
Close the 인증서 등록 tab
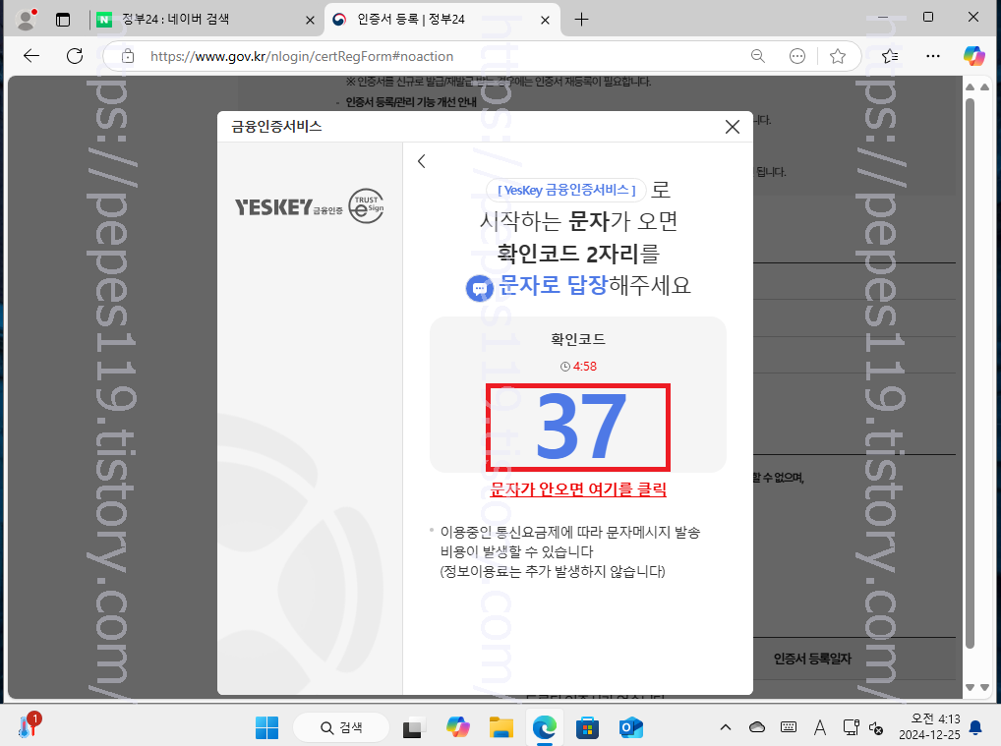[545, 20]
